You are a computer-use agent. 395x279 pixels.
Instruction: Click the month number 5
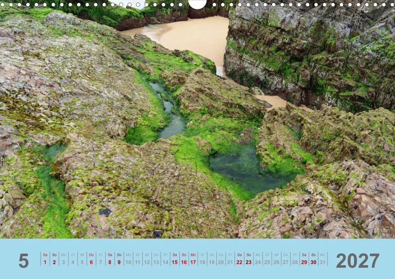[24, 261]
